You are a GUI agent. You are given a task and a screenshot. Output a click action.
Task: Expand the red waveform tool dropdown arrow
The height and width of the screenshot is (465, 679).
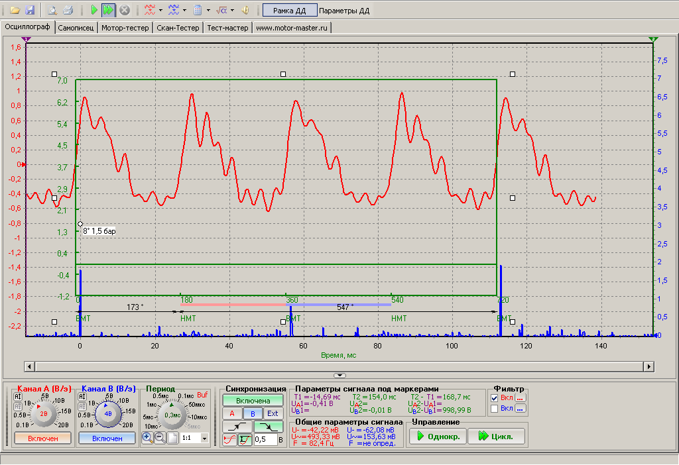tap(160, 10)
